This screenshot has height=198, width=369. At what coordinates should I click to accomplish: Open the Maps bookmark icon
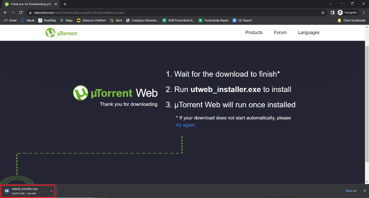(x=61, y=20)
